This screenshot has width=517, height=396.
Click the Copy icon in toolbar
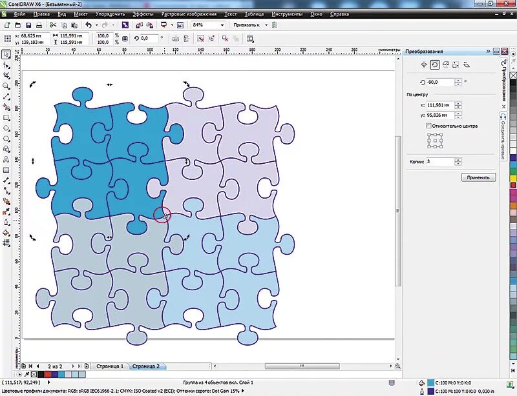64,25
